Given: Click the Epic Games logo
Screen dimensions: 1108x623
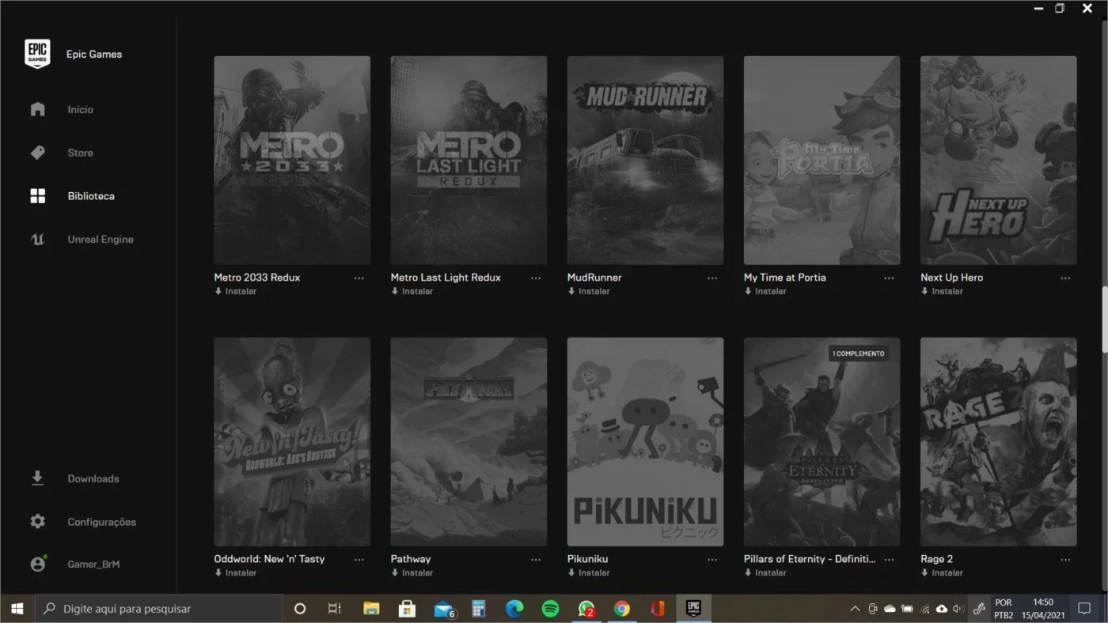Looking at the screenshot, I should [37, 54].
